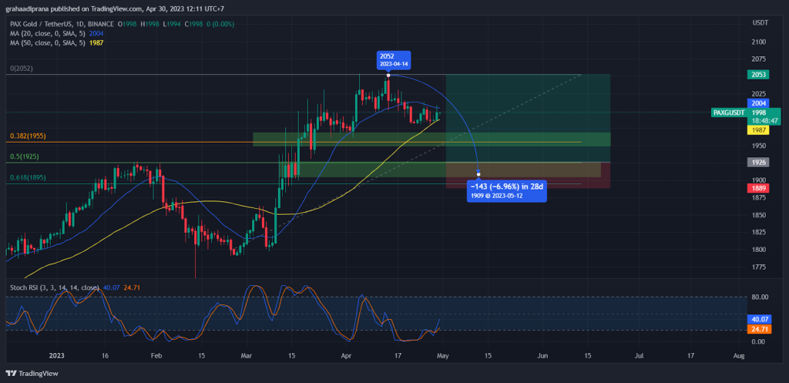Click the 80.00 Stoch RSI axis label
This screenshot has width=789, height=383.
tap(759, 297)
